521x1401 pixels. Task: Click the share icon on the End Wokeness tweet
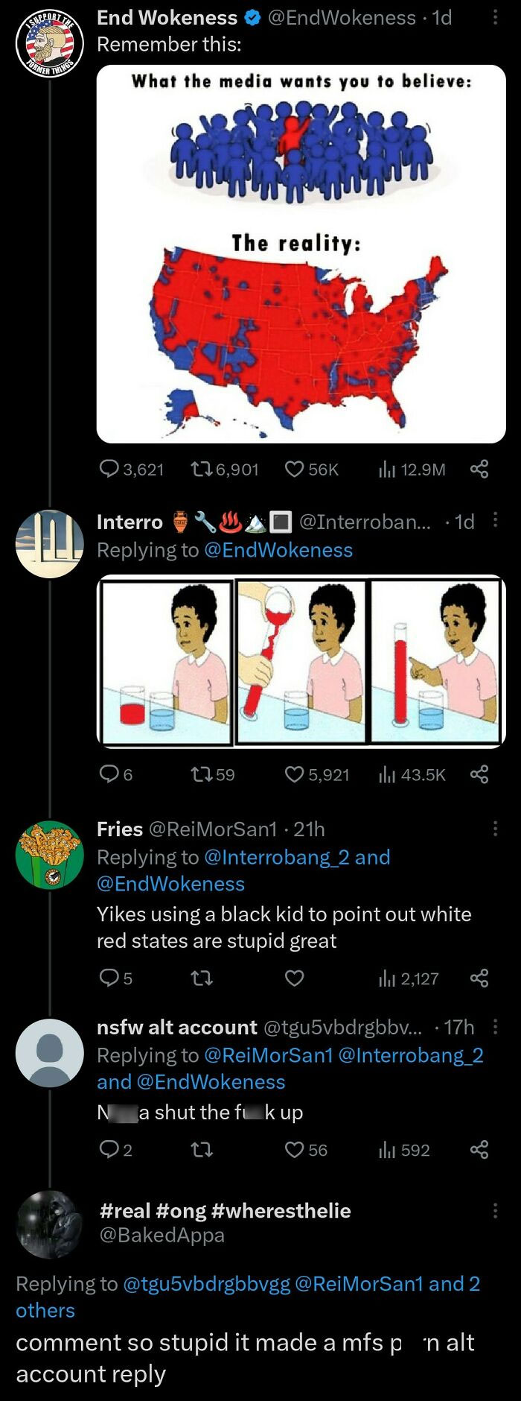tap(480, 469)
